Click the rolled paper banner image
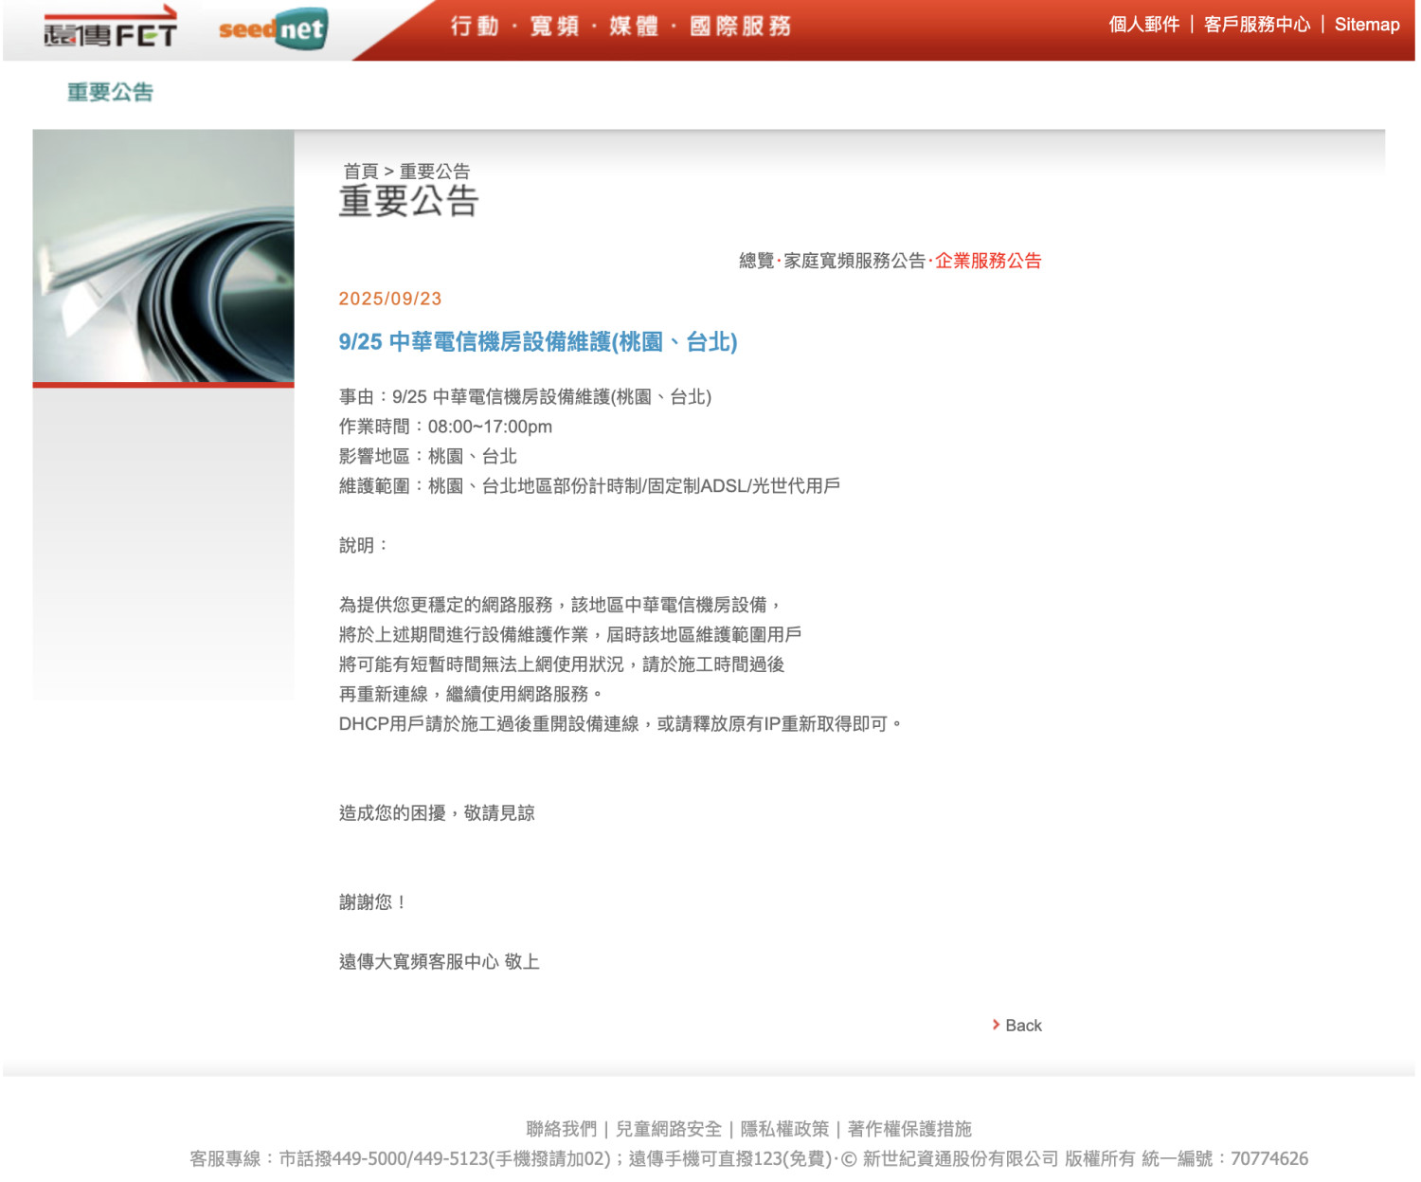 pyautogui.click(x=163, y=257)
